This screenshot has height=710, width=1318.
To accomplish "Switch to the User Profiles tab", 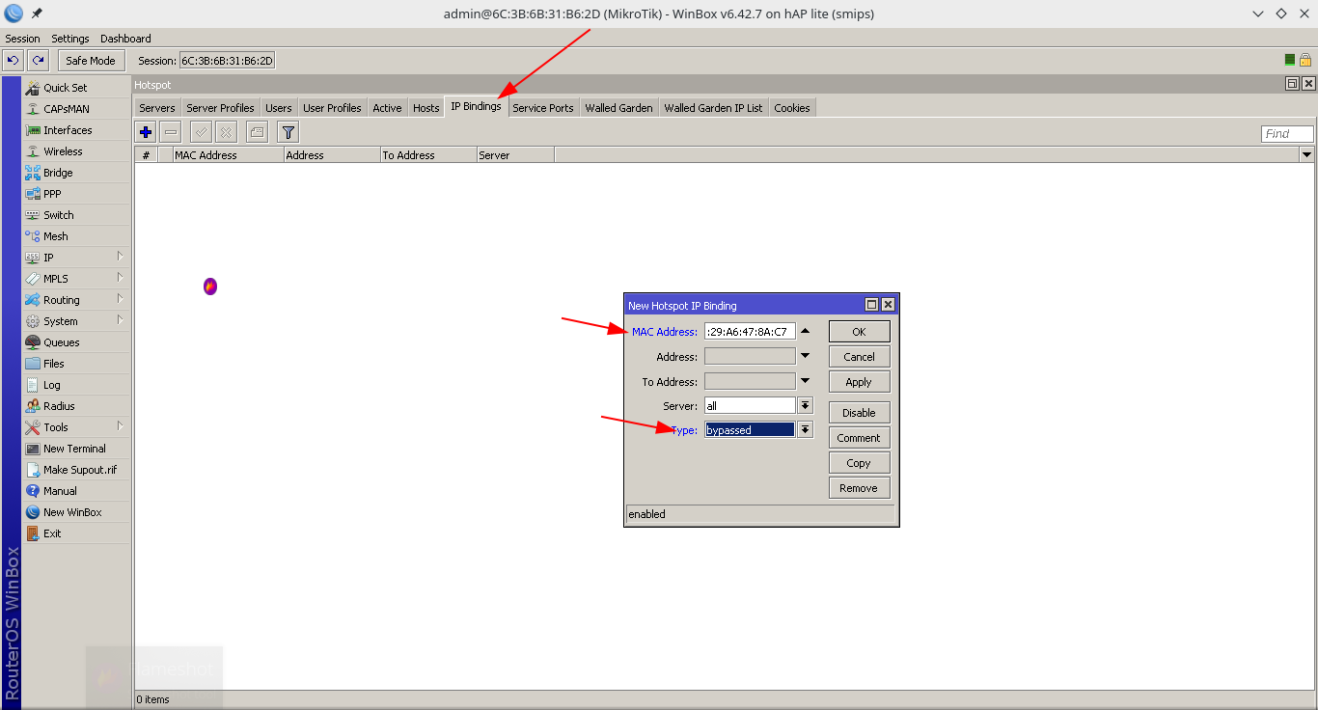I will [x=332, y=108].
